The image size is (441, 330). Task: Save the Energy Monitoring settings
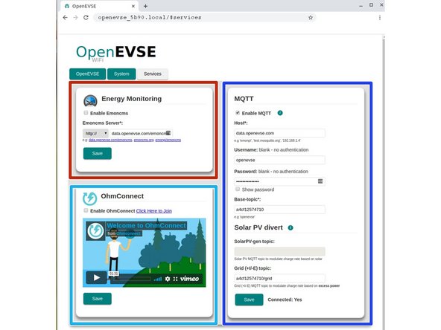coord(98,154)
